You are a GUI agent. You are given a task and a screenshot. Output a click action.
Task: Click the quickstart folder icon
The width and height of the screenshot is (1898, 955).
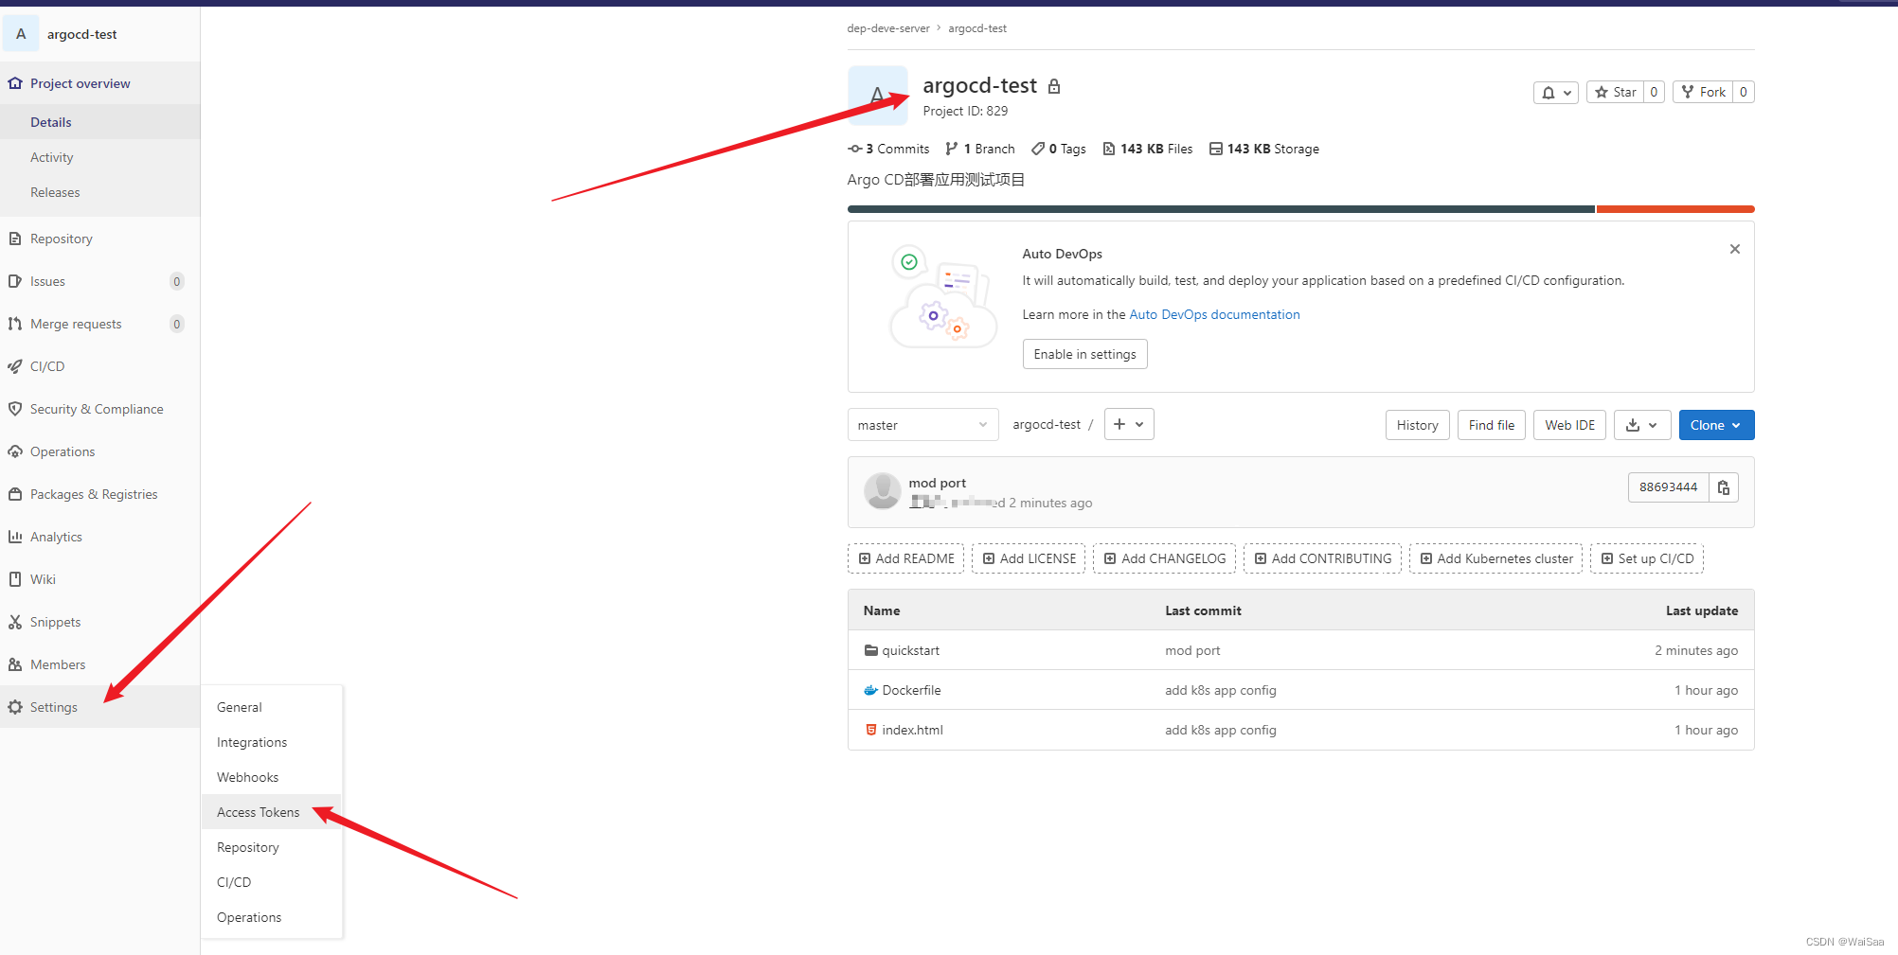coord(870,650)
